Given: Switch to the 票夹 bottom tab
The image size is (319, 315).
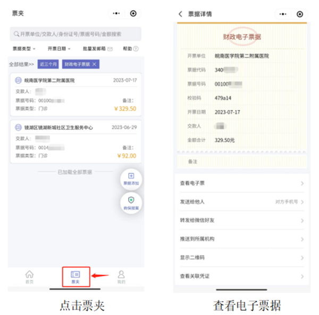Looking at the screenshot, I should pyautogui.click(x=75, y=277).
